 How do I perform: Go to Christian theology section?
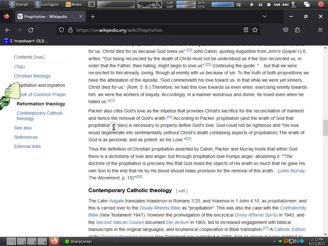point(32,76)
